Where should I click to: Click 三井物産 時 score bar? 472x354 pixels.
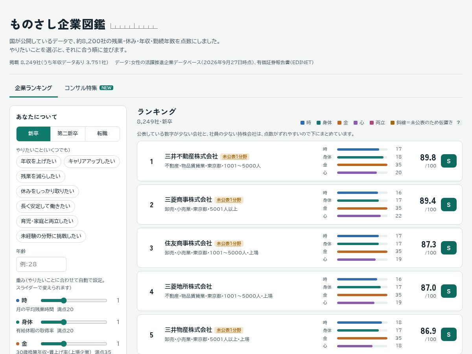pos(362,323)
